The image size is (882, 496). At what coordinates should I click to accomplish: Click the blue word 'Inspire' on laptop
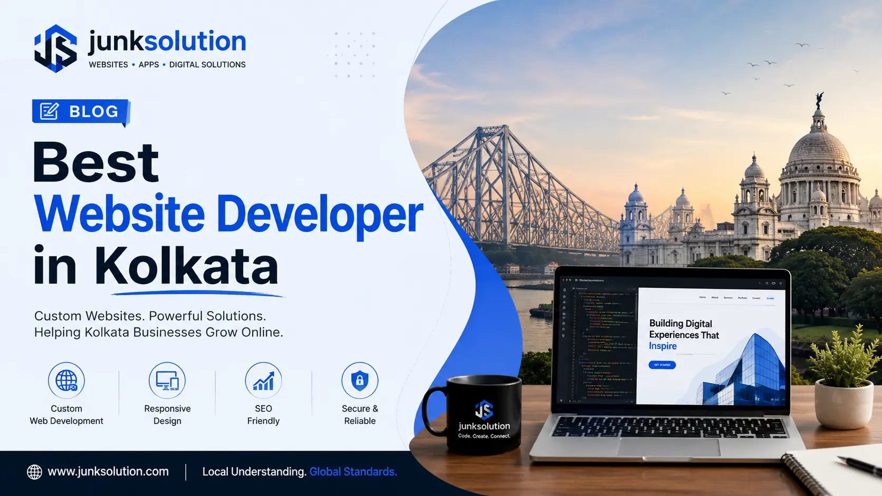pos(663,346)
